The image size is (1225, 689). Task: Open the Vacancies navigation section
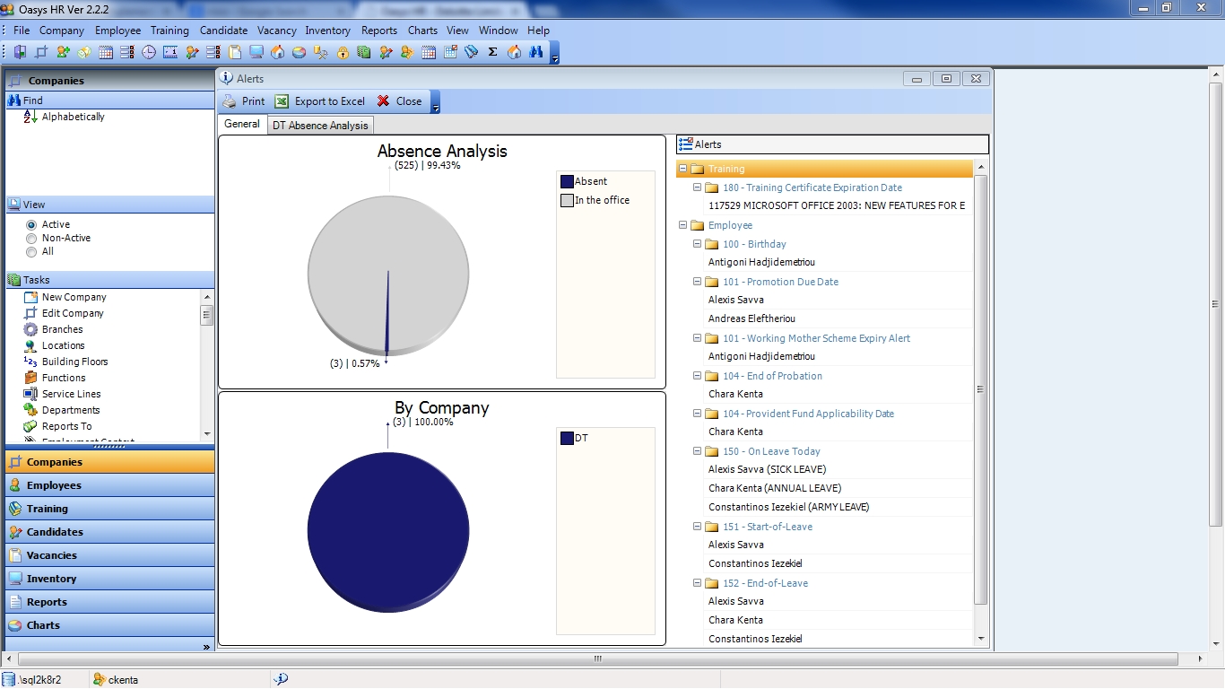(x=109, y=555)
